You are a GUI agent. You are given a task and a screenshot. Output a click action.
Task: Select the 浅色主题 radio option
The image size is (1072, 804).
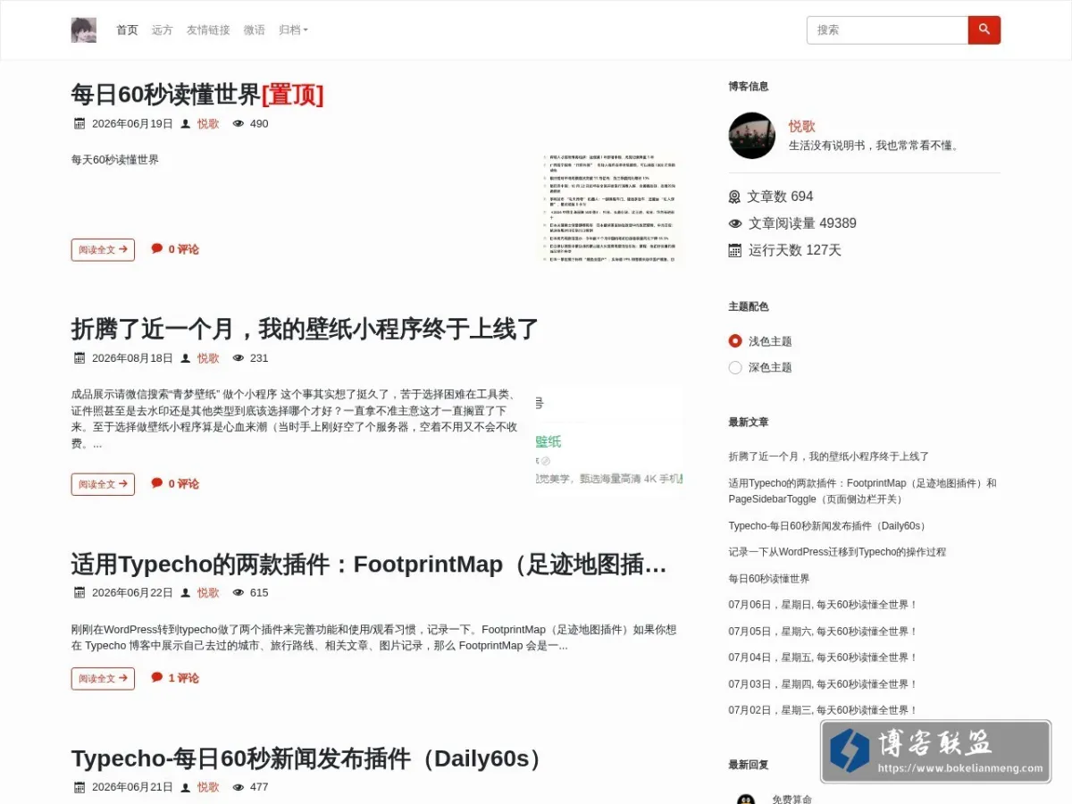click(735, 340)
